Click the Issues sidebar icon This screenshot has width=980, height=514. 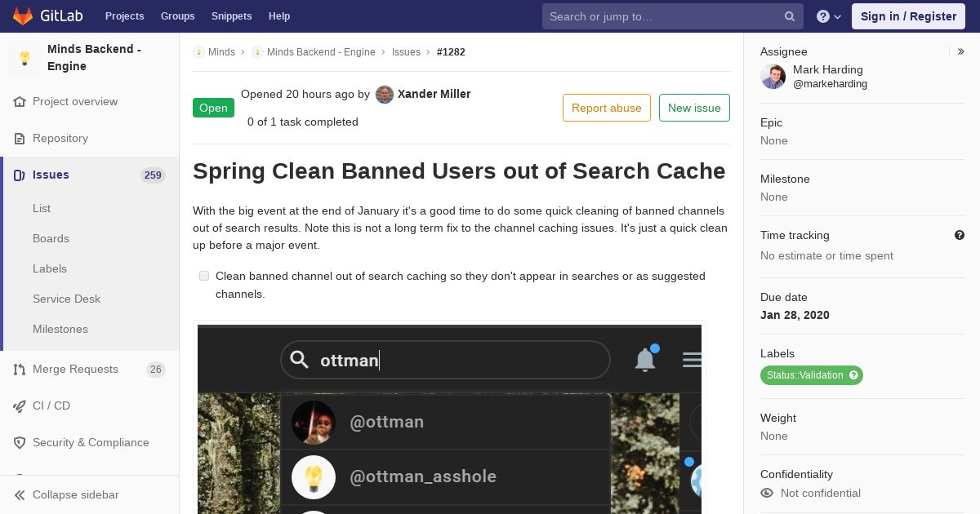[20, 175]
